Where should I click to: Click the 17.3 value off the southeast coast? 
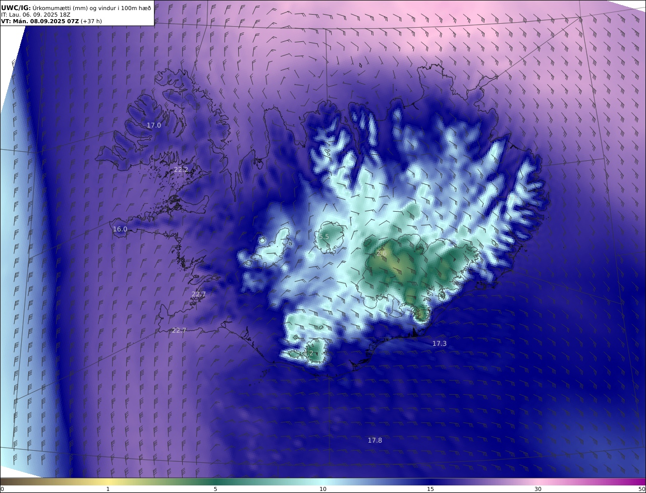(x=440, y=343)
